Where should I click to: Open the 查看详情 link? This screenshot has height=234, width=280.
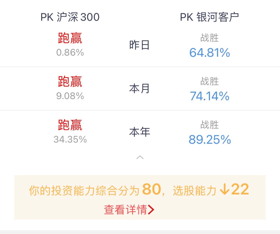pos(126,210)
